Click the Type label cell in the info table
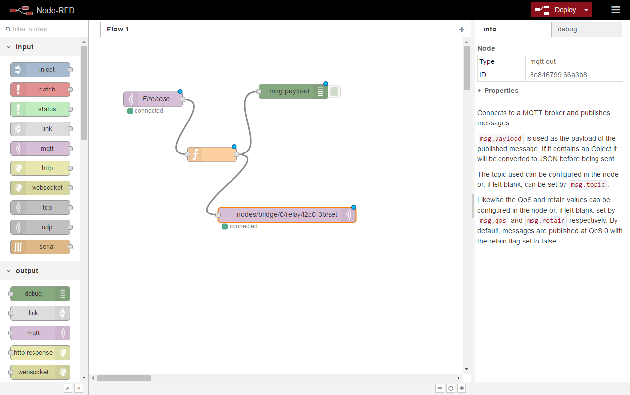This screenshot has height=395, width=630. coord(501,61)
